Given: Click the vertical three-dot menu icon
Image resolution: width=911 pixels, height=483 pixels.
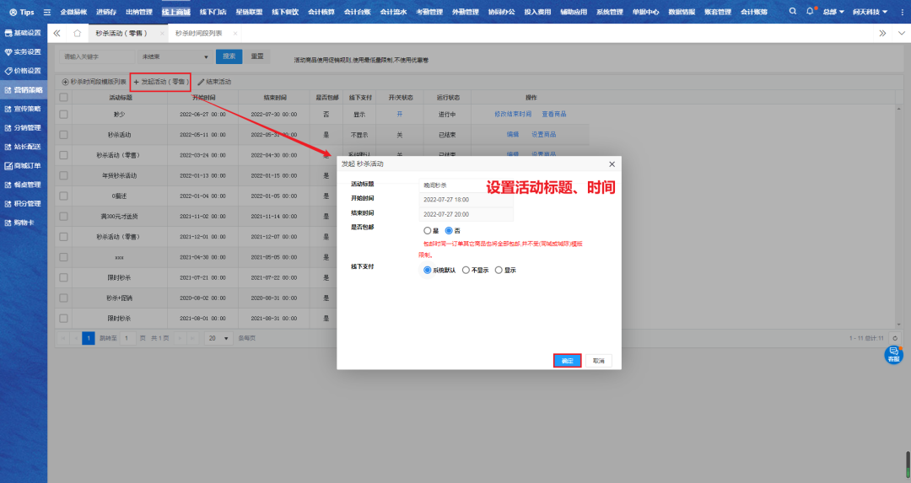Looking at the screenshot, I should (902, 12).
